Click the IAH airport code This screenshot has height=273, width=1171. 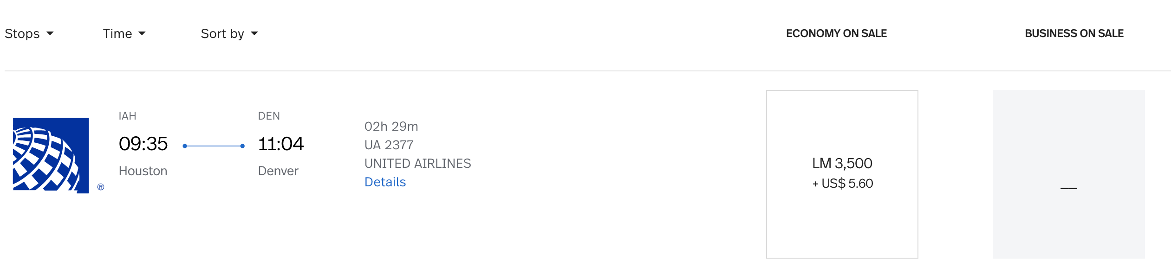pos(127,116)
